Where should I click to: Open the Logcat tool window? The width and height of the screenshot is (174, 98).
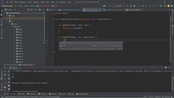click(62, 94)
